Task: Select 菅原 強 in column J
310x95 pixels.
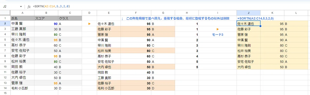Action: tap(248, 34)
